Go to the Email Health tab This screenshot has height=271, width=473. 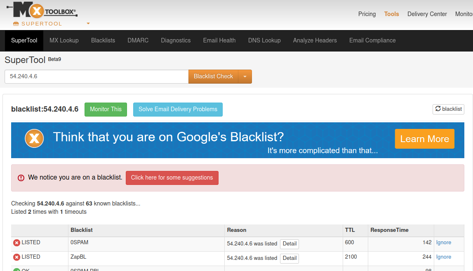coord(219,40)
